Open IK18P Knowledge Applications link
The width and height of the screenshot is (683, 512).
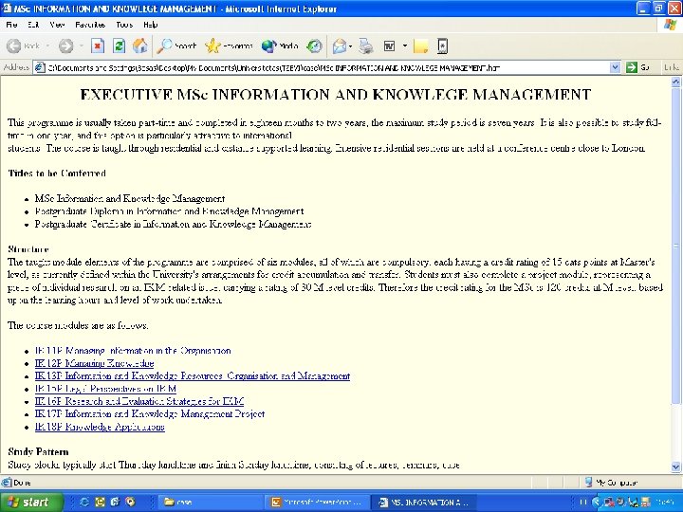click(100, 427)
